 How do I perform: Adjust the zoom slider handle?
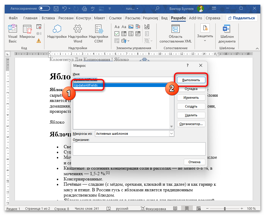click(225, 209)
